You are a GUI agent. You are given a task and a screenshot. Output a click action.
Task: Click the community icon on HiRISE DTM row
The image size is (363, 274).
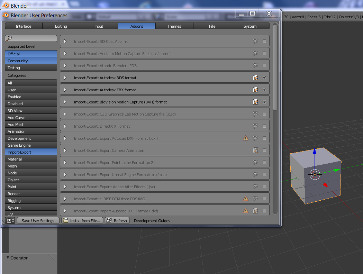(x=255, y=199)
